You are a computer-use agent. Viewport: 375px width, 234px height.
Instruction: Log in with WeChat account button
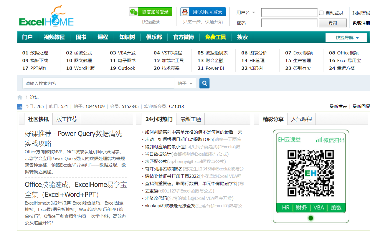(151, 12)
